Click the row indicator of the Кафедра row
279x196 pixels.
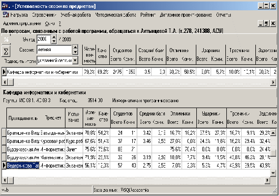pyautogui.click(x=4, y=72)
